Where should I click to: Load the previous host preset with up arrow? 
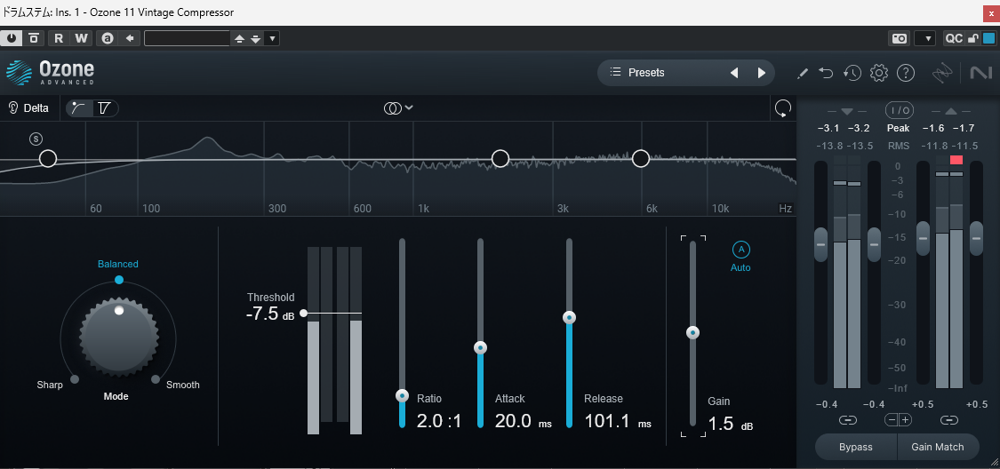(x=239, y=39)
